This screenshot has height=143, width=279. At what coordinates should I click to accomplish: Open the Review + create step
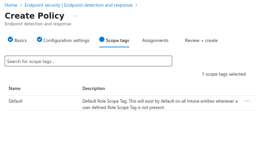(201, 40)
